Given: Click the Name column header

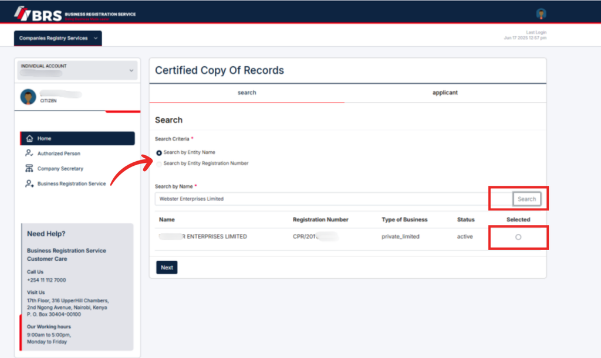Looking at the screenshot, I should (x=167, y=220).
